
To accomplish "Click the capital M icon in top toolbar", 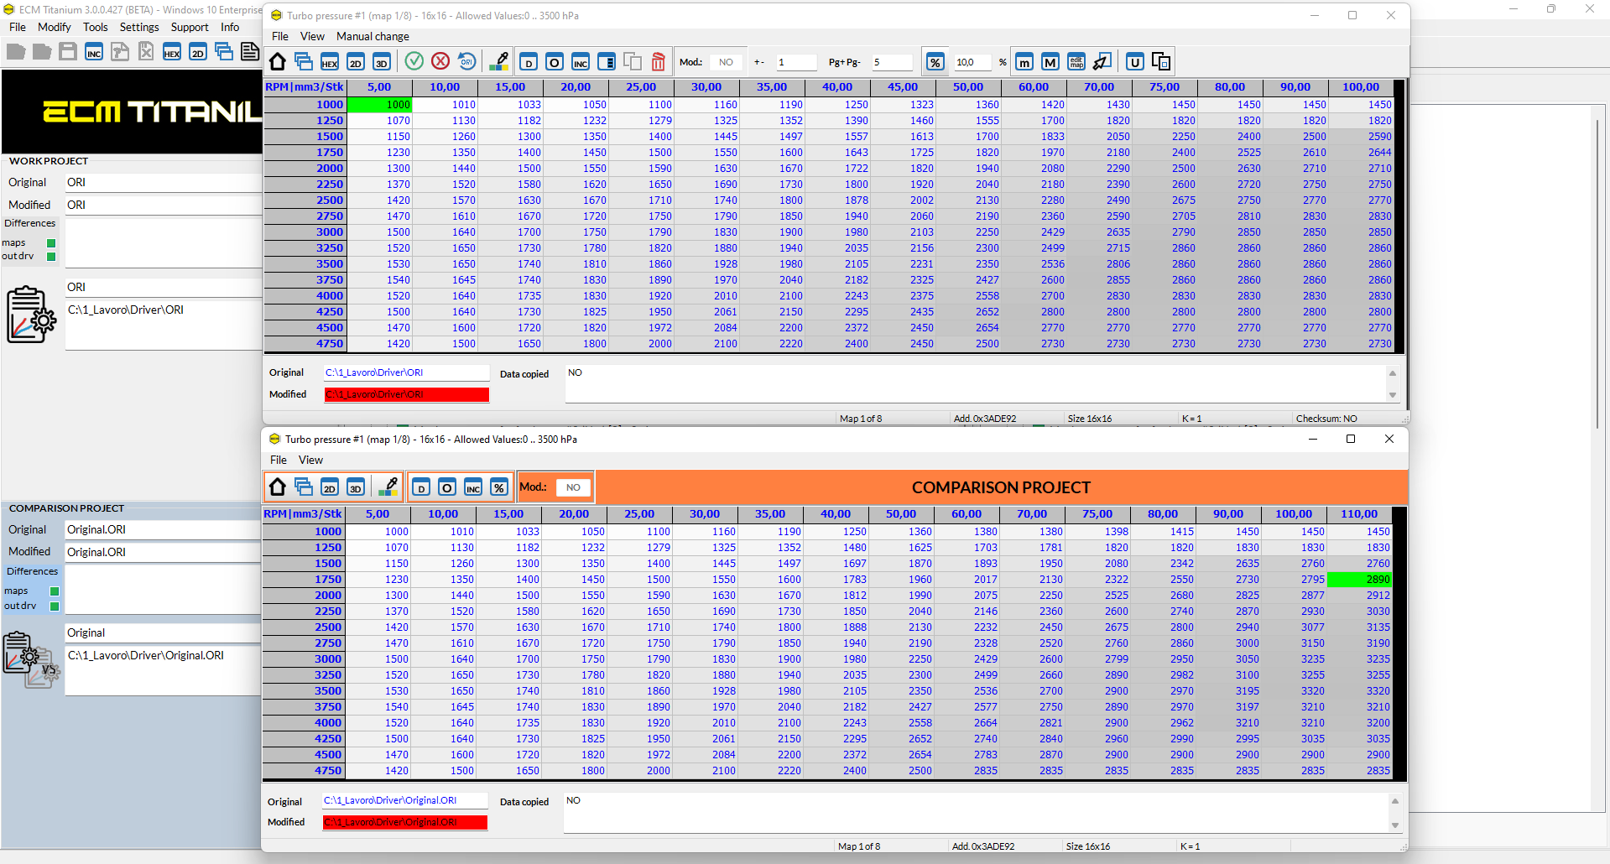I will (x=1050, y=62).
